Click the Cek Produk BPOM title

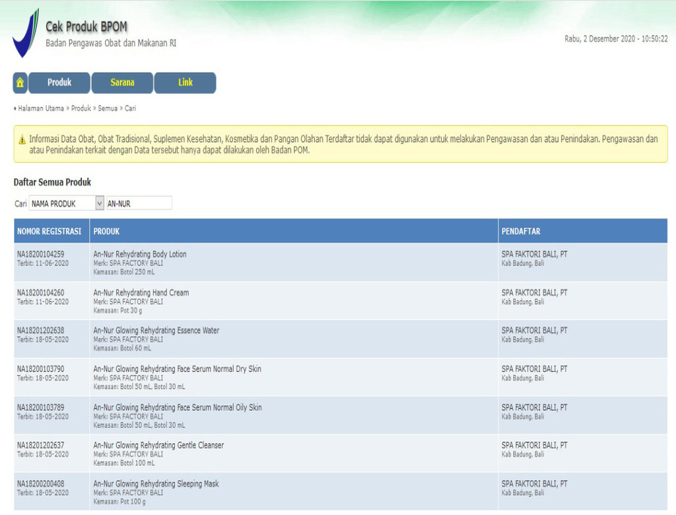(x=86, y=27)
